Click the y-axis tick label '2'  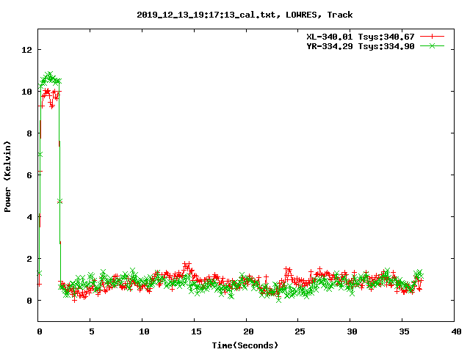tap(29, 259)
